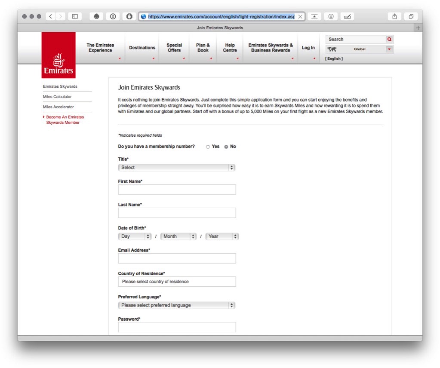Show all tabs button in Safari
The height and width of the screenshot is (368, 440).
411,16
